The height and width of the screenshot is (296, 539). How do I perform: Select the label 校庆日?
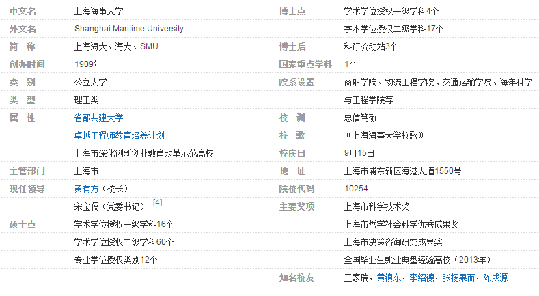(292, 154)
